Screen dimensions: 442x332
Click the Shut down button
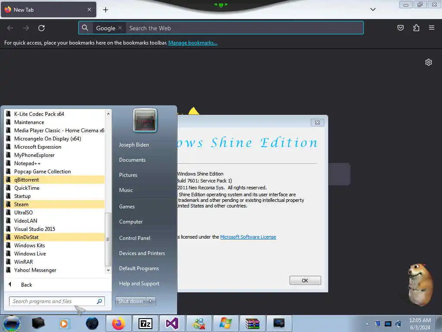(x=130, y=301)
